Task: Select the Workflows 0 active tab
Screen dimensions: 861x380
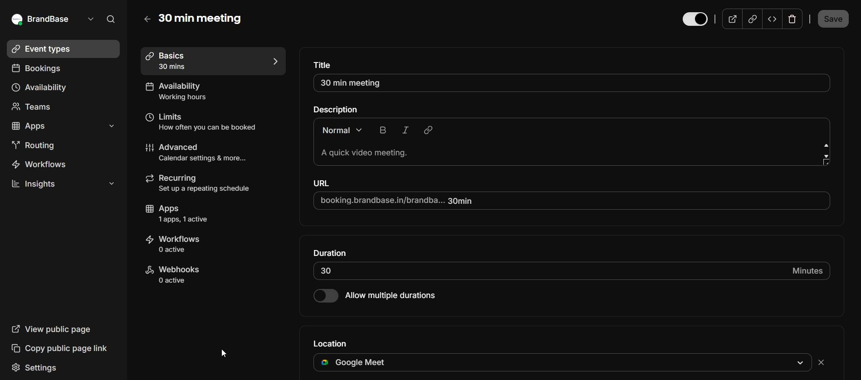Action: (x=213, y=245)
